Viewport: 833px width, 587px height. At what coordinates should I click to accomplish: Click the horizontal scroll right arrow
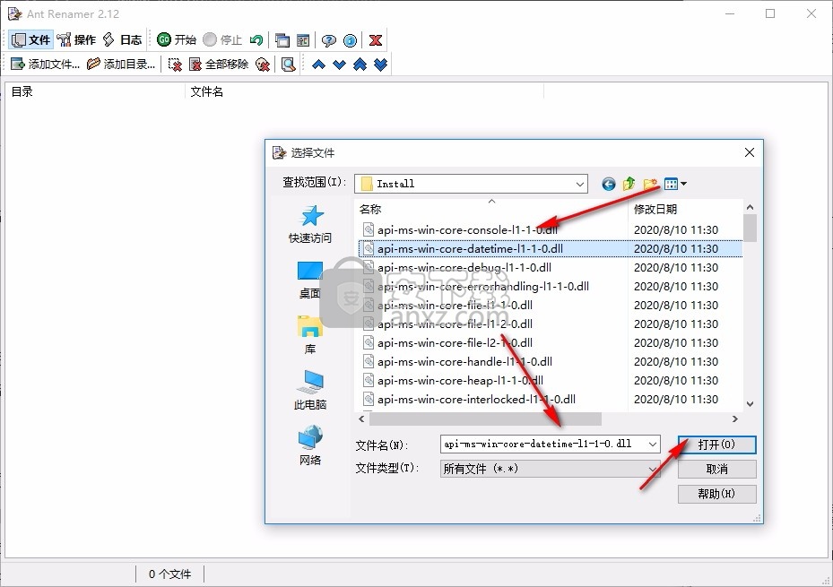coord(735,419)
